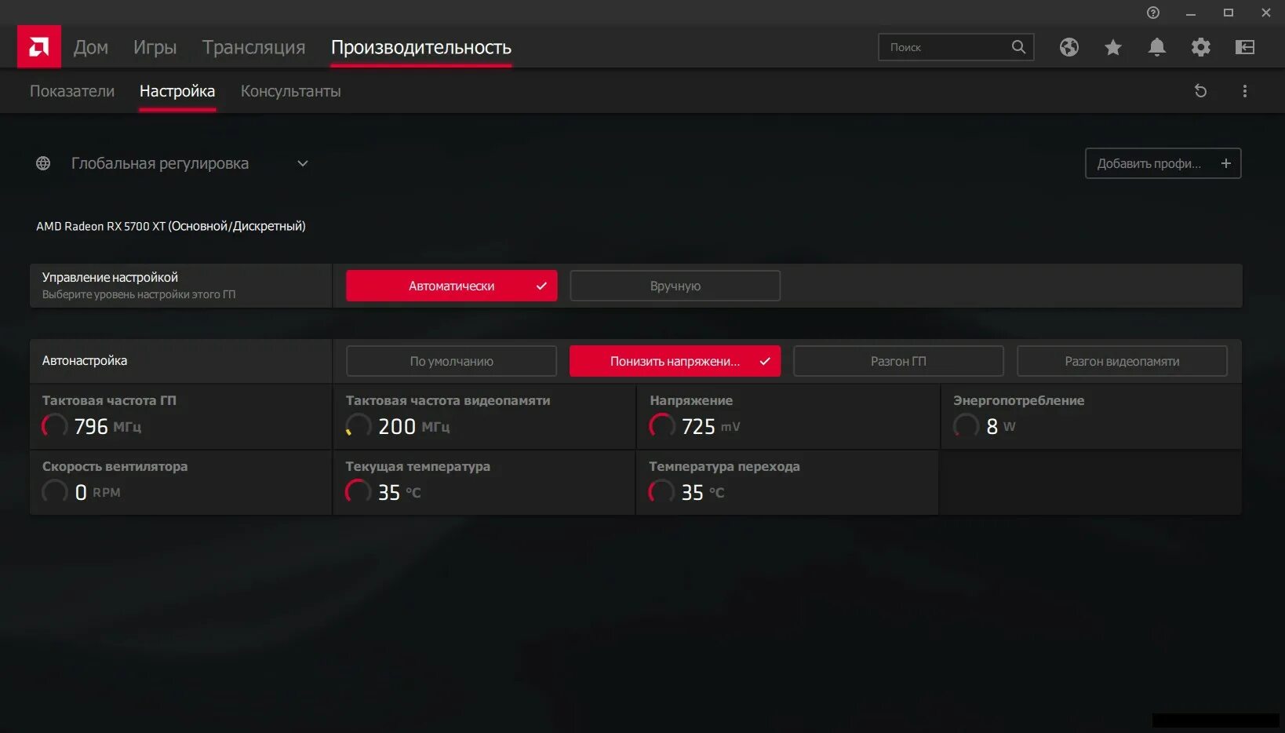Viewport: 1285px width, 733px height.
Task: Open the web browser globe icon
Action: 1068,47
